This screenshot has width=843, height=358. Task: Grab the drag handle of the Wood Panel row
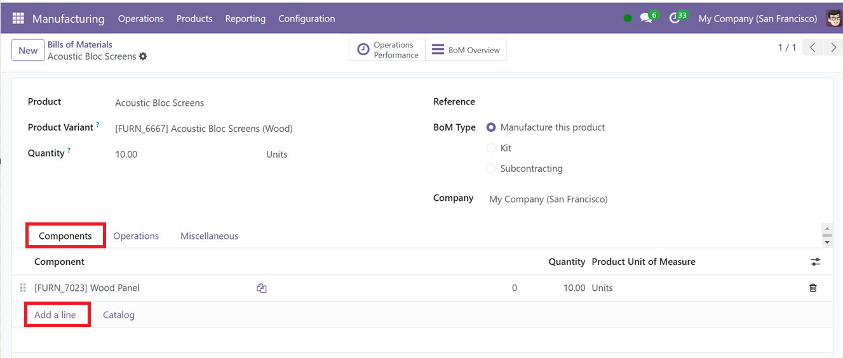pos(23,288)
